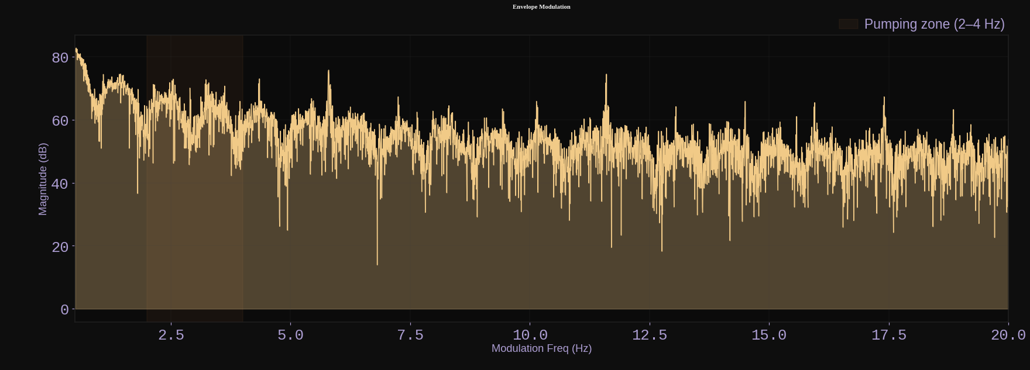The width and height of the screenshot is (1030, 370).
Task: Click the 20 y-axis tick label
Action: click(x=60, y=247)
